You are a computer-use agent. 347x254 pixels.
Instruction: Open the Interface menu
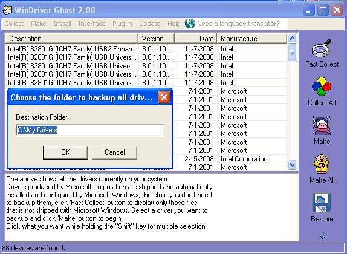coord(92,24)
